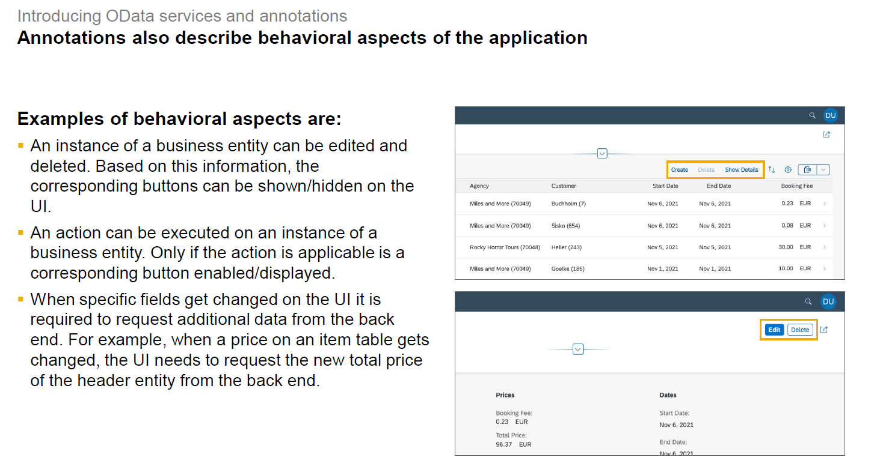
Task: Click search icon in the detail page header
Action: 809,301
